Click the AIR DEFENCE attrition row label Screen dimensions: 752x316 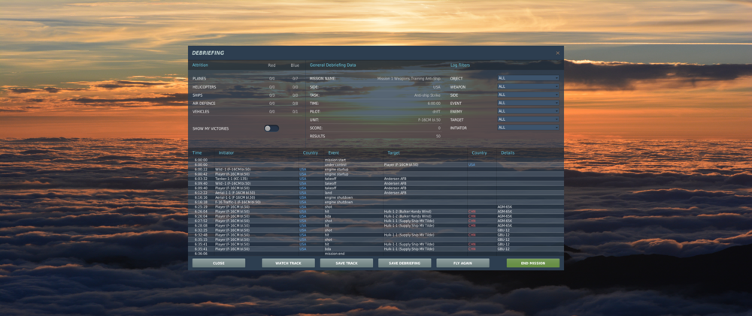point(204,104)
